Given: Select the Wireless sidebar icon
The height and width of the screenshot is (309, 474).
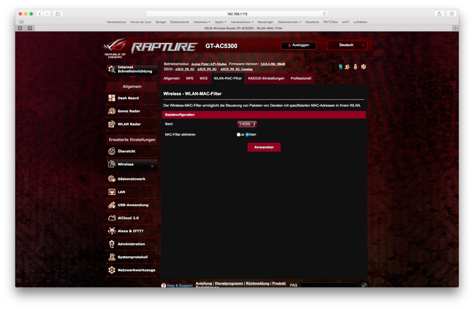Looking at the screenshot, I should click(x=112, y=164).
